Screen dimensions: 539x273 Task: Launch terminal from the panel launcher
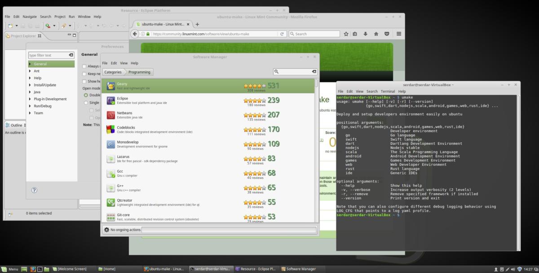40,269
